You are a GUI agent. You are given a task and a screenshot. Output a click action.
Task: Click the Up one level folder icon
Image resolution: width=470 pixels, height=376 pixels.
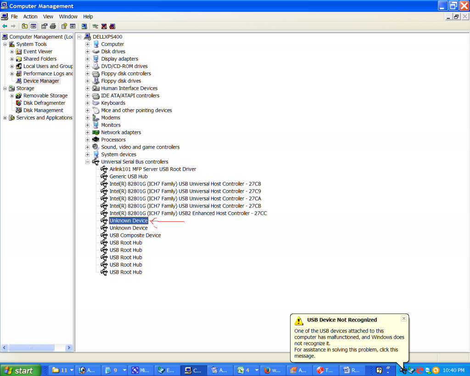(25, 26)
